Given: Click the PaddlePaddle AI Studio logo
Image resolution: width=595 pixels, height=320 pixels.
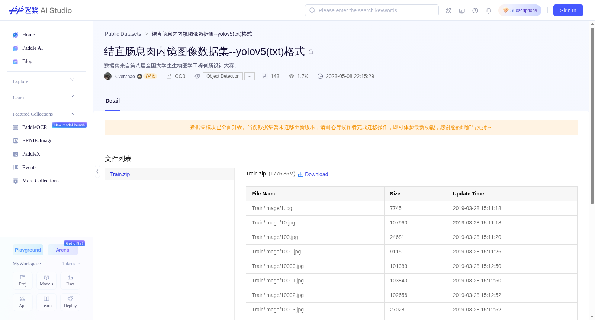Looking at the screenshot, I should click(40, 10).
